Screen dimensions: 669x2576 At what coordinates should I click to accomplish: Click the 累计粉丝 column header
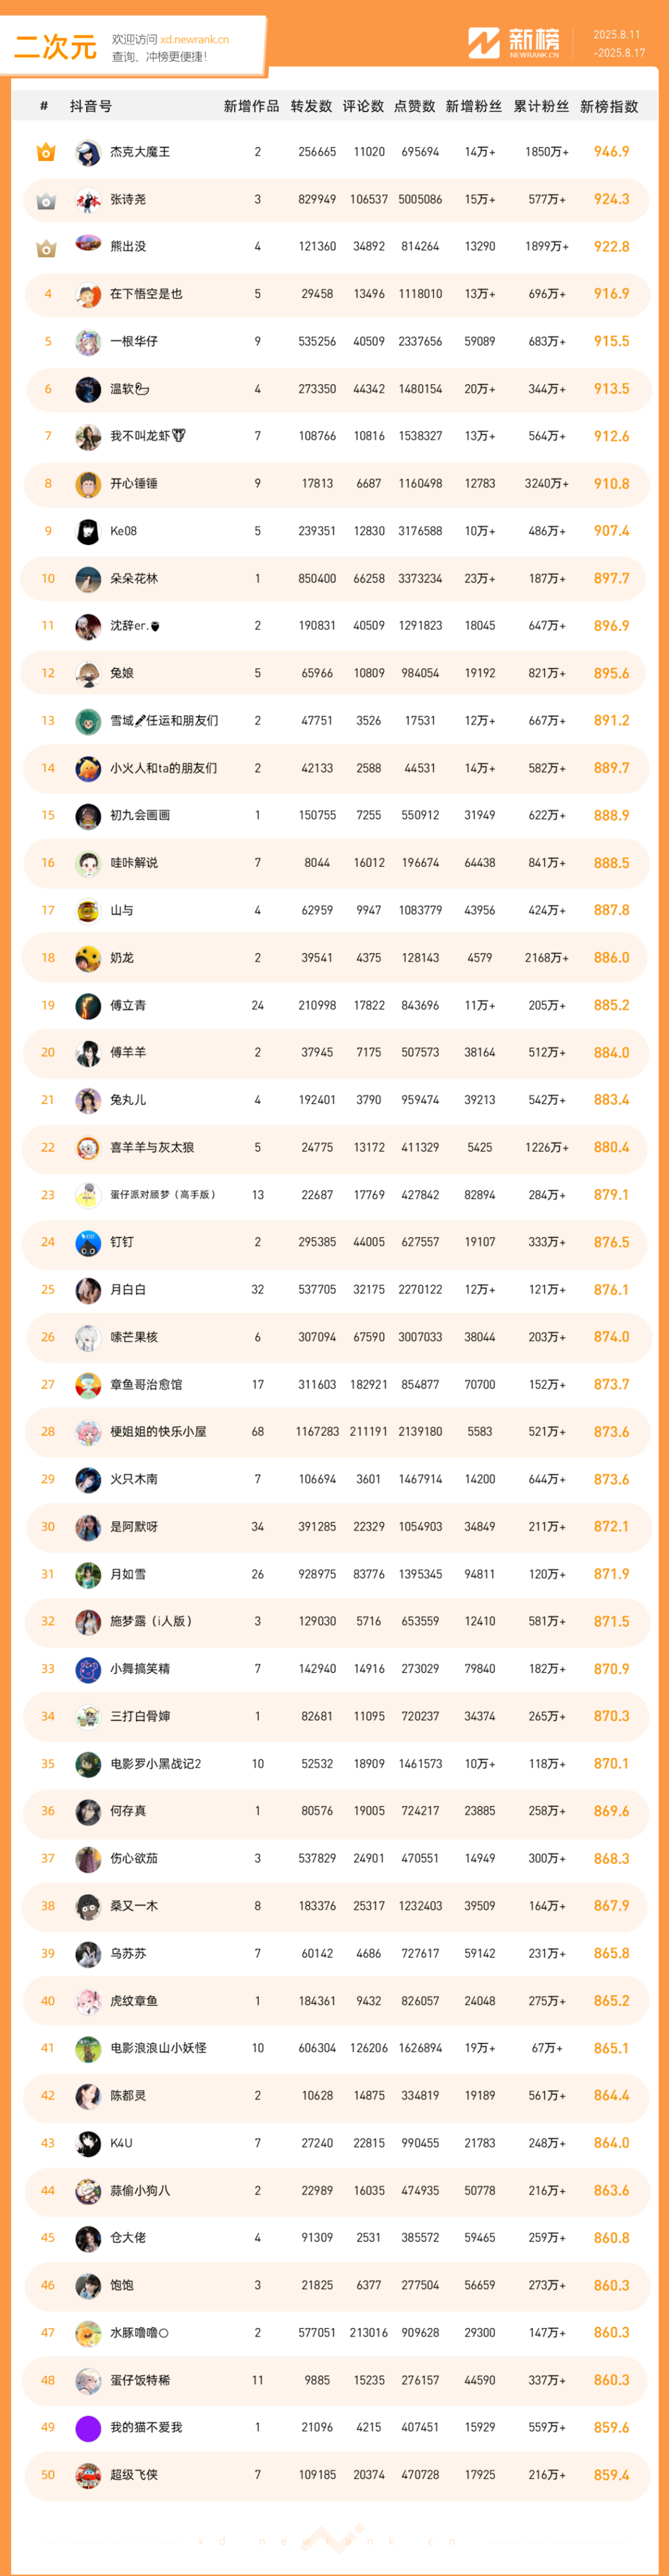[541, 106]
